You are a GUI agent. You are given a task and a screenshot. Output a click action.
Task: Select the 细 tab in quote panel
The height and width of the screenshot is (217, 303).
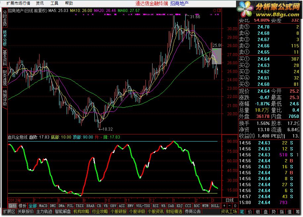(258, 212)
